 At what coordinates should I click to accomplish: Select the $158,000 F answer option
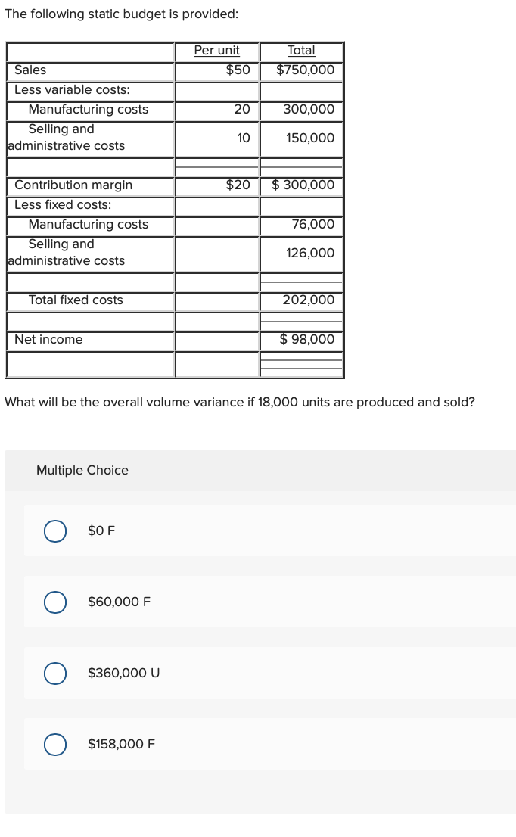click(54, 745)
